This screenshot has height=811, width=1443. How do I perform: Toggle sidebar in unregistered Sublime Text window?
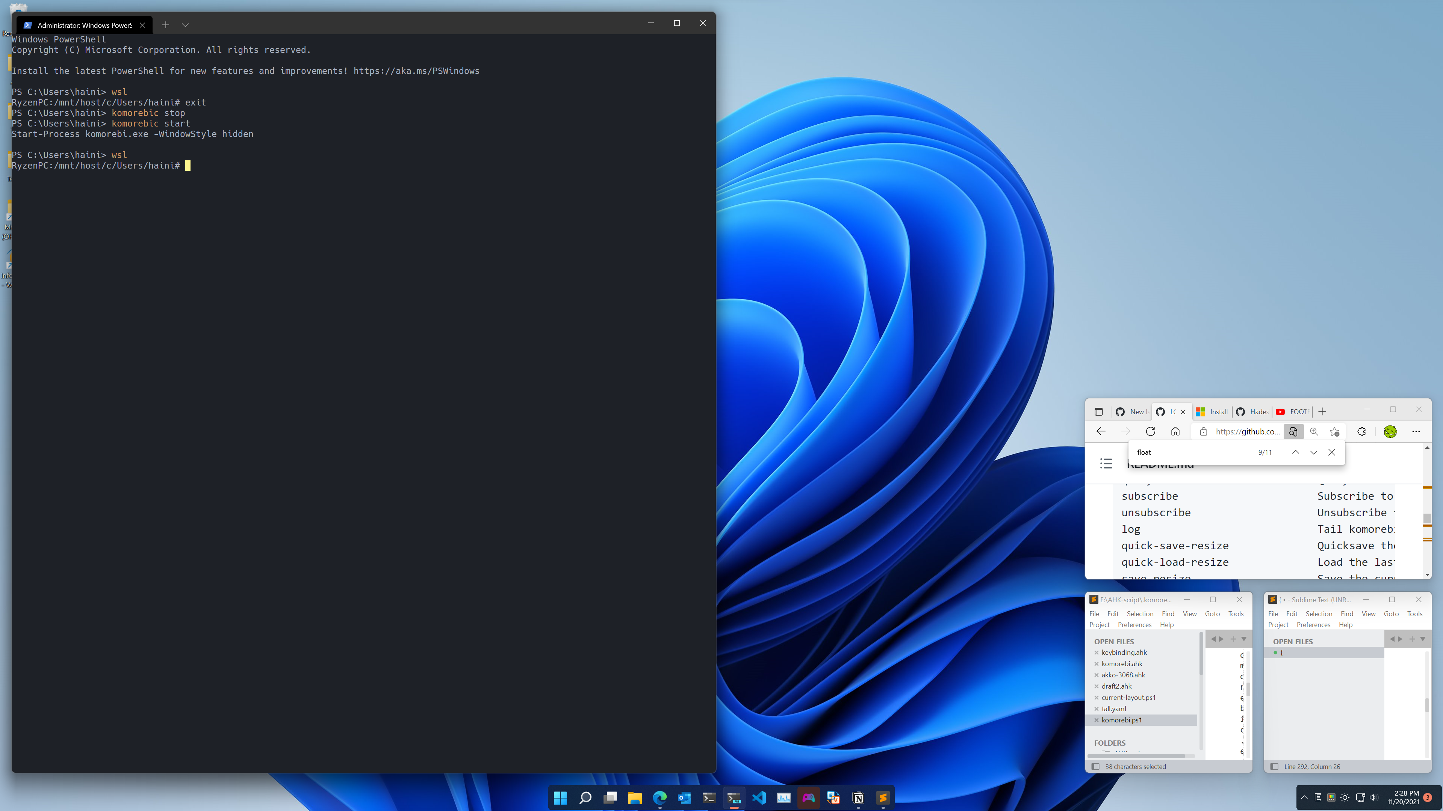[x=1274, y=767]
